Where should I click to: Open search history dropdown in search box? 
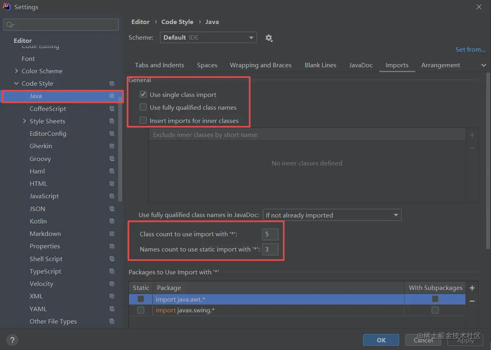(x=10, y=25)
